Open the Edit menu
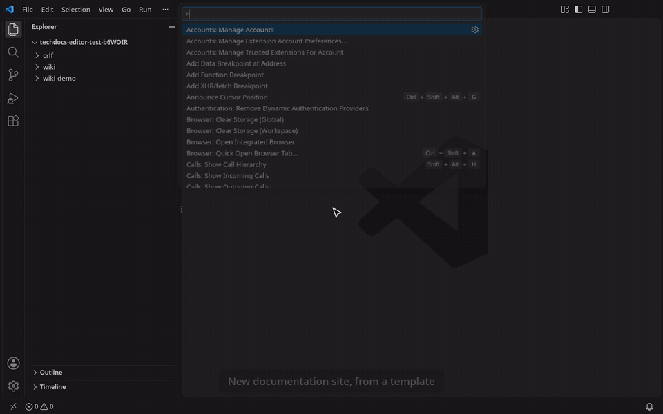This screenshot has height=414, width=663. (x=47, y=9)
